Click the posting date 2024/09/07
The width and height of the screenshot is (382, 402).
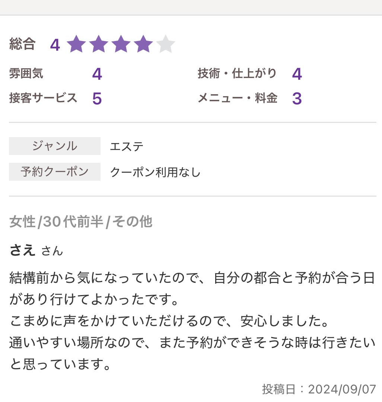342,389
